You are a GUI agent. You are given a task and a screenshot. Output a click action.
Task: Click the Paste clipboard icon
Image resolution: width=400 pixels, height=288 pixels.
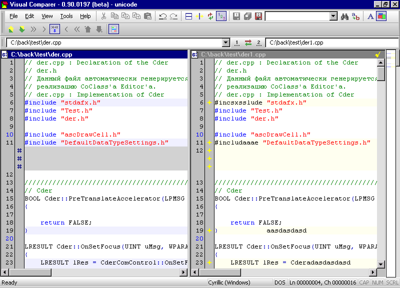[147, 16]
